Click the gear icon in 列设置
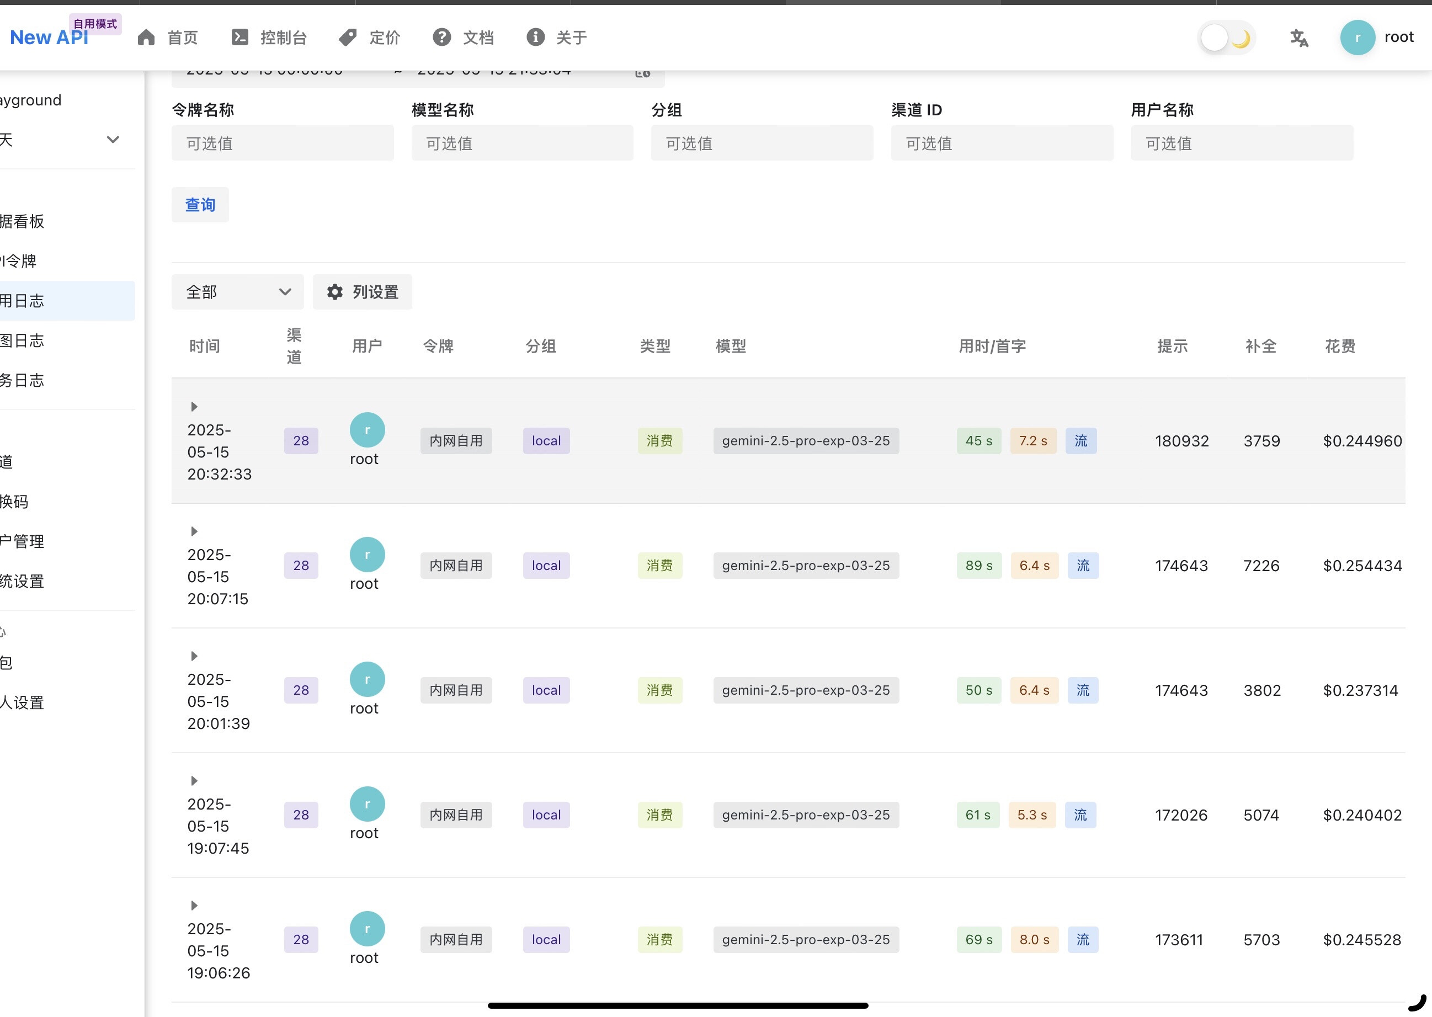1432x1017 pixels. click(x=335, y=292)
